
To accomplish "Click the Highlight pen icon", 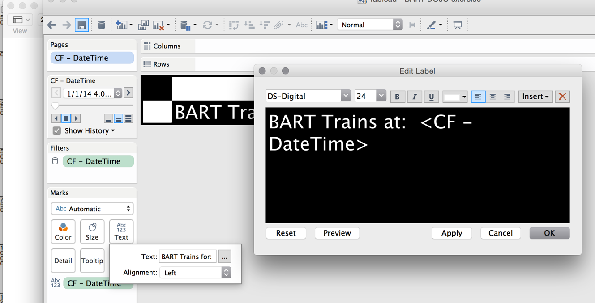I will (431, 25).
